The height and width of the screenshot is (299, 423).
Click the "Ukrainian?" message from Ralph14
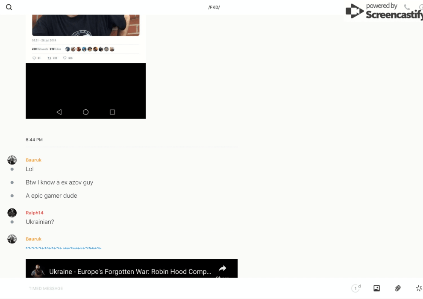40,222
